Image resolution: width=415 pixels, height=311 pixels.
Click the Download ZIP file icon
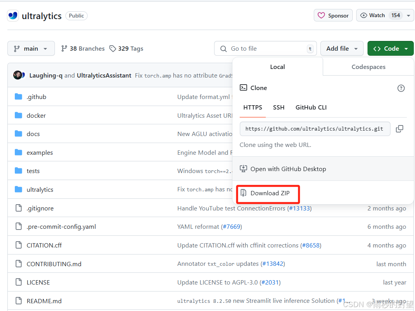click(x=243, y=193)
